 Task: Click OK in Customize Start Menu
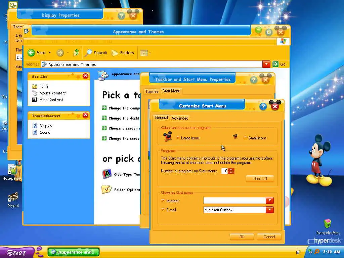point(242,237)
